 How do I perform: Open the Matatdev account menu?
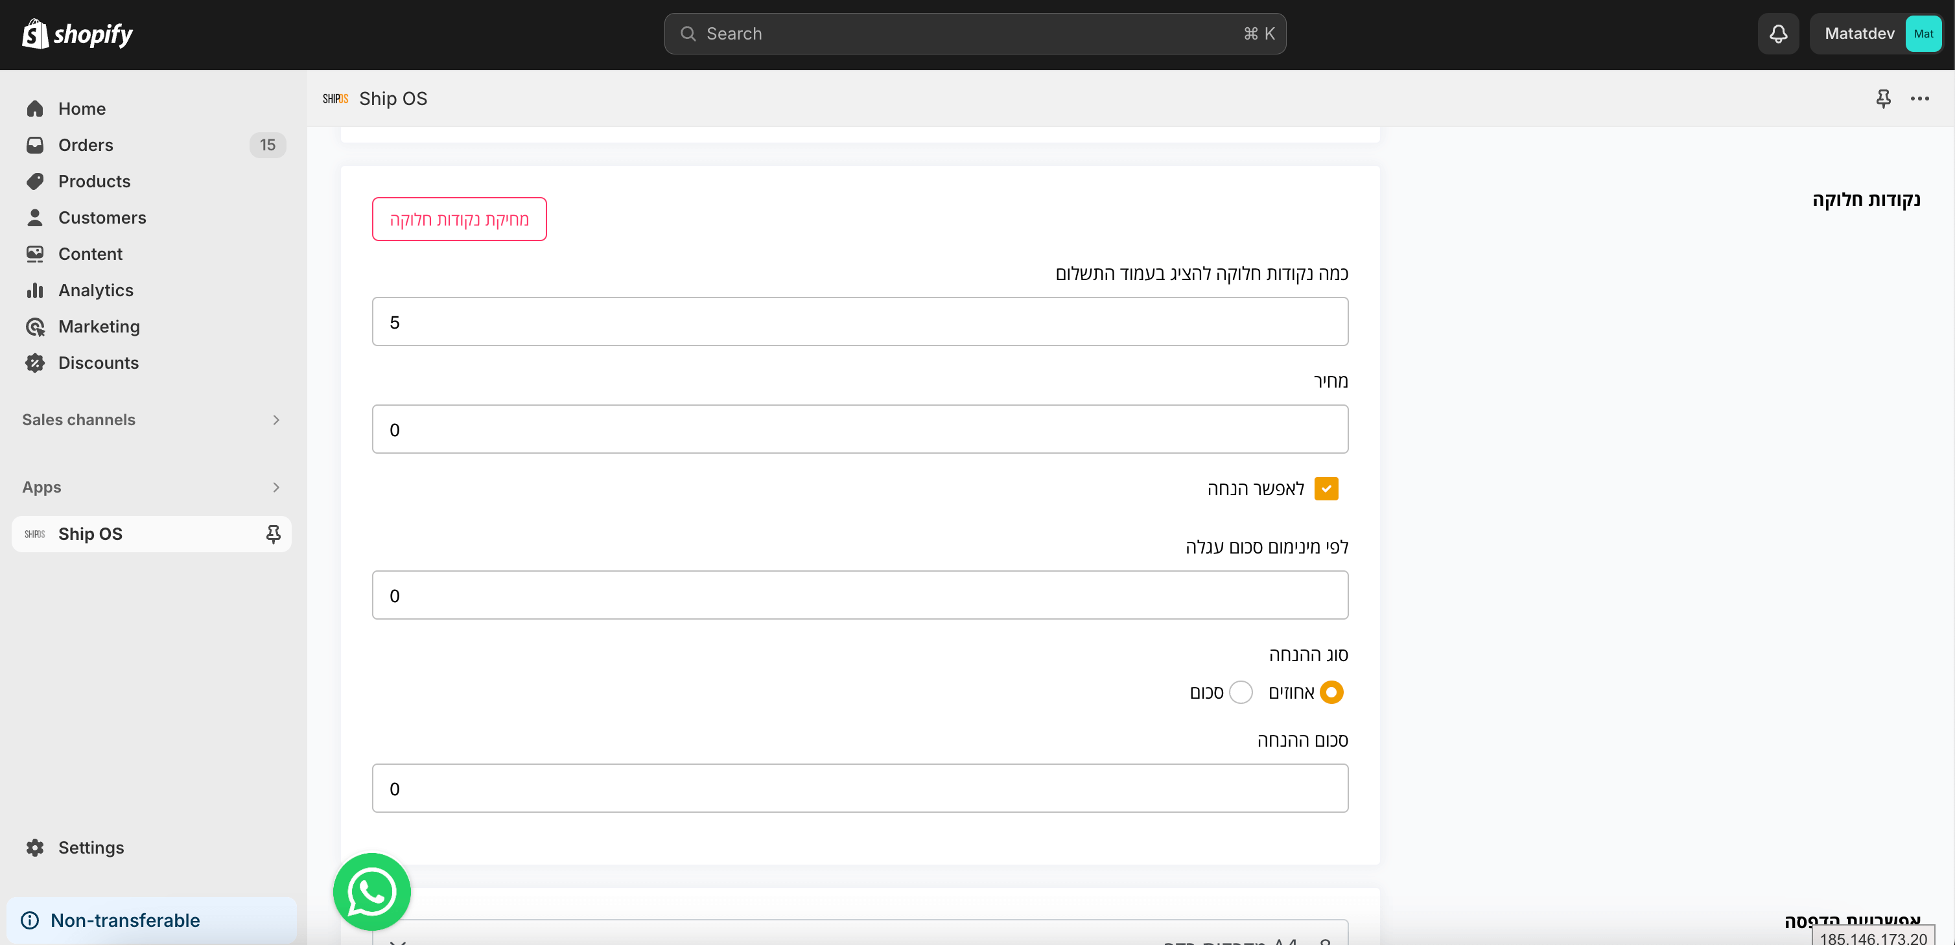pyautogui.click(x=1876, y=34)
